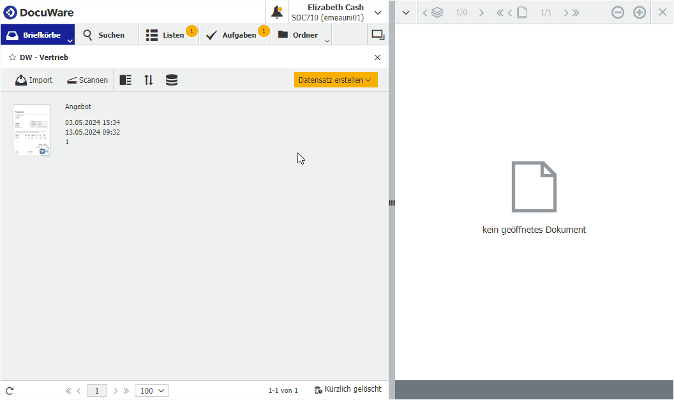The width and height of the screenshot is (674, 400).
Task: Expand the viewer toolbar chevron menu
Action: [405, 12]
